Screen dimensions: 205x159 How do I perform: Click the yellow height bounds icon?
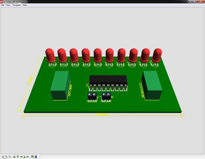click(x=32, y=157)
